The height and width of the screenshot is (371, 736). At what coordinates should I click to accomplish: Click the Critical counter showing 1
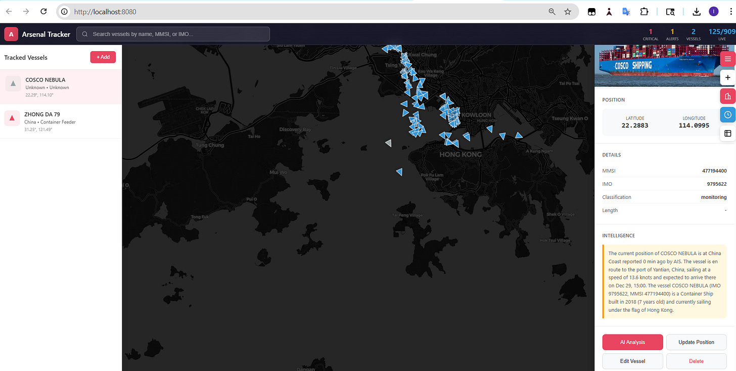651,34
